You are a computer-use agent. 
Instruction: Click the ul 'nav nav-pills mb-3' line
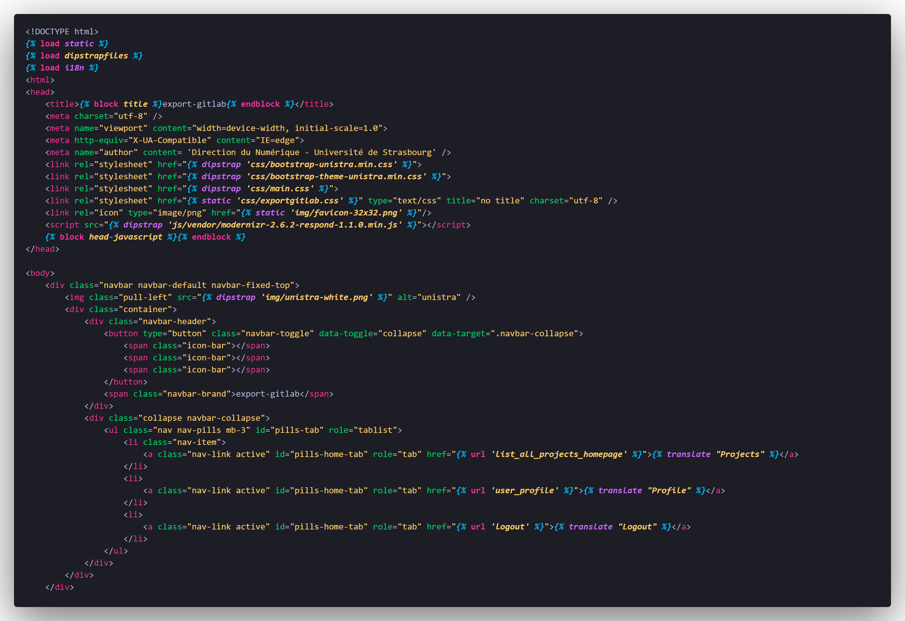253,430
